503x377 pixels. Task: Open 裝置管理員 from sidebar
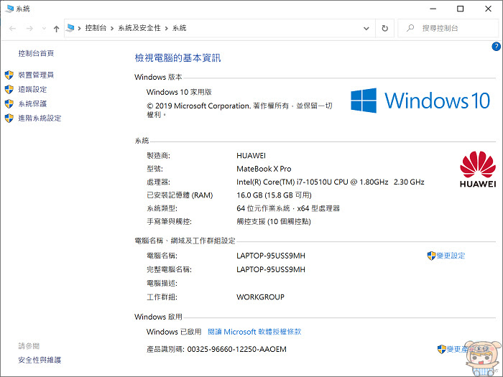36,75
